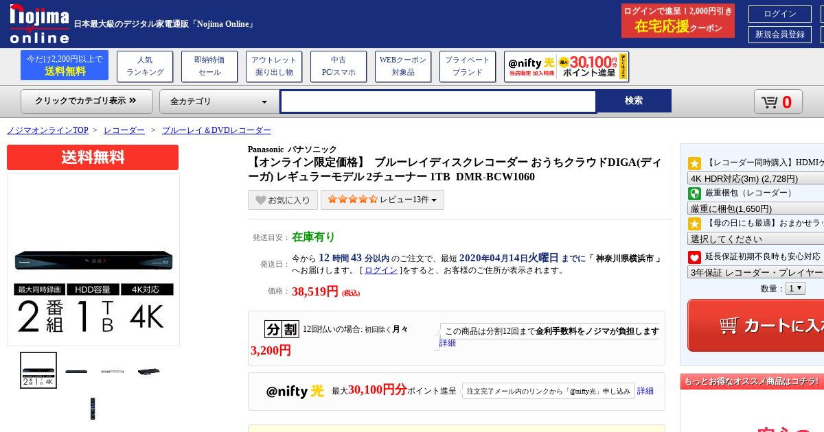Open 人気ランキング menu item
The height and width of the screenshot is (432, 824).
[x=145, y=67]
